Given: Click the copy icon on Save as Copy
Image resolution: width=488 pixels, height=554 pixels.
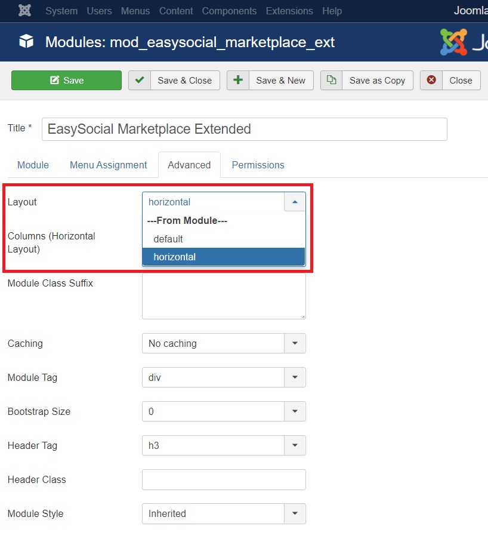Looking at the screenshot, I should (331, 81).
